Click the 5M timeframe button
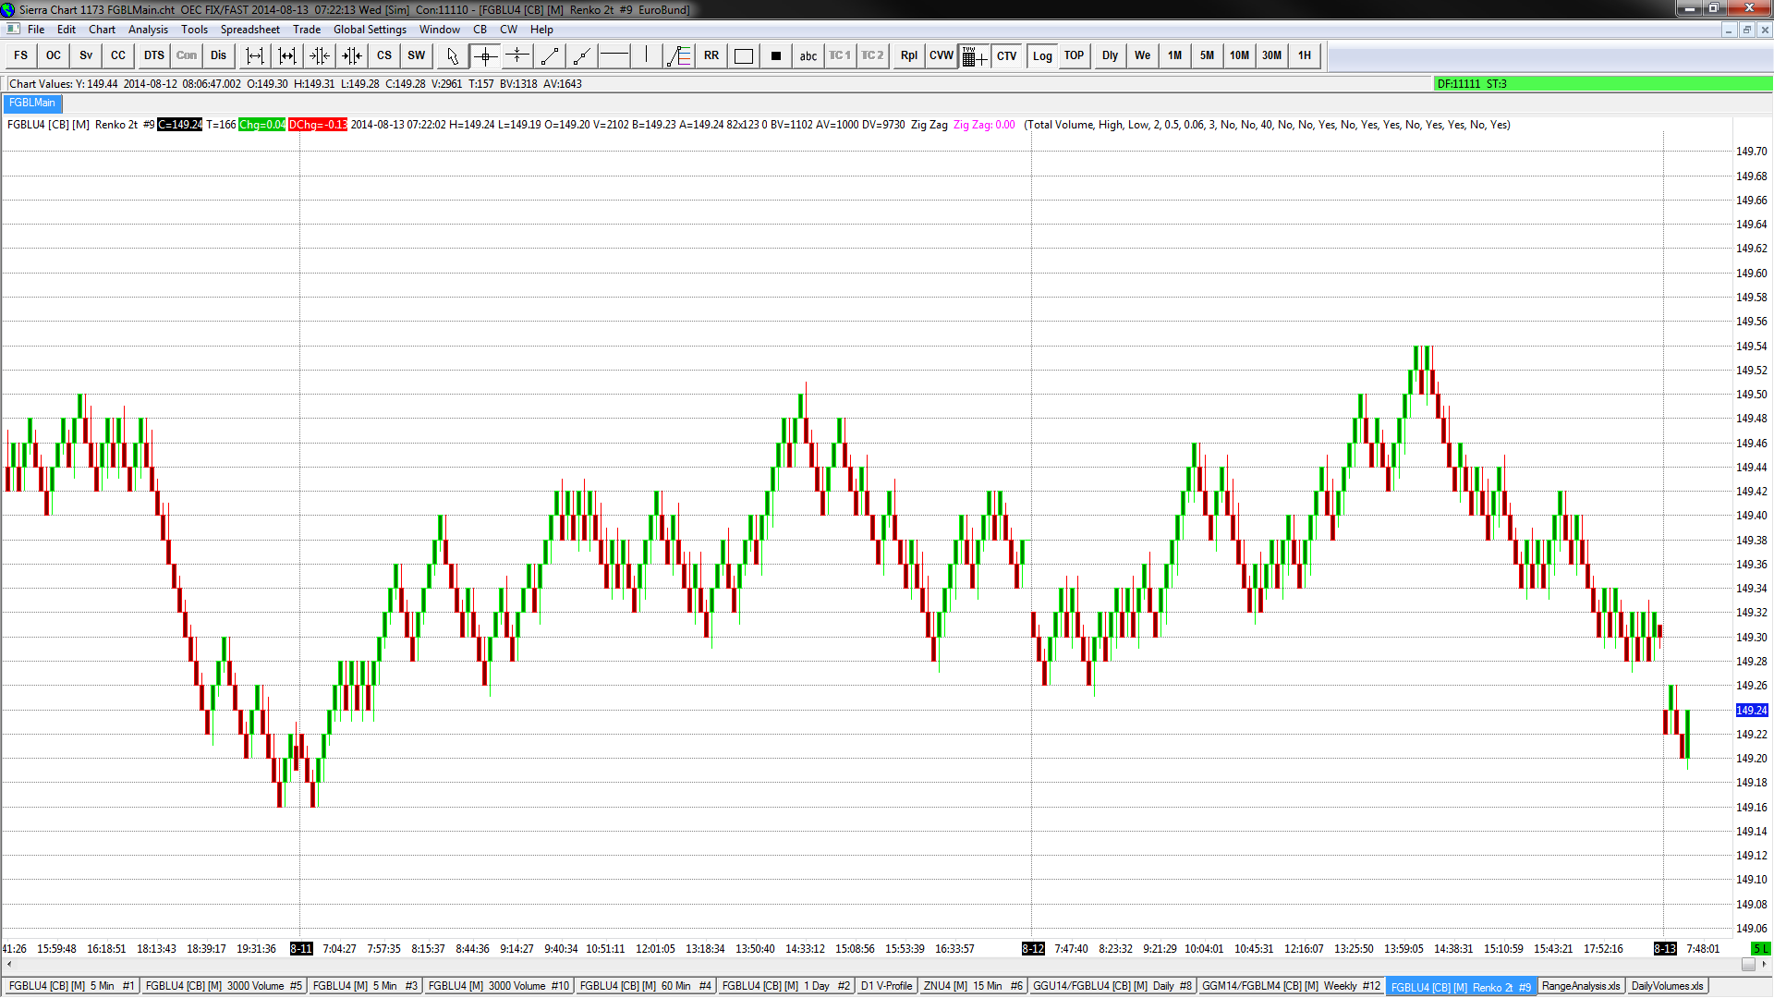The height and width of the screenshot is (998, 1774). (1207, 56)
